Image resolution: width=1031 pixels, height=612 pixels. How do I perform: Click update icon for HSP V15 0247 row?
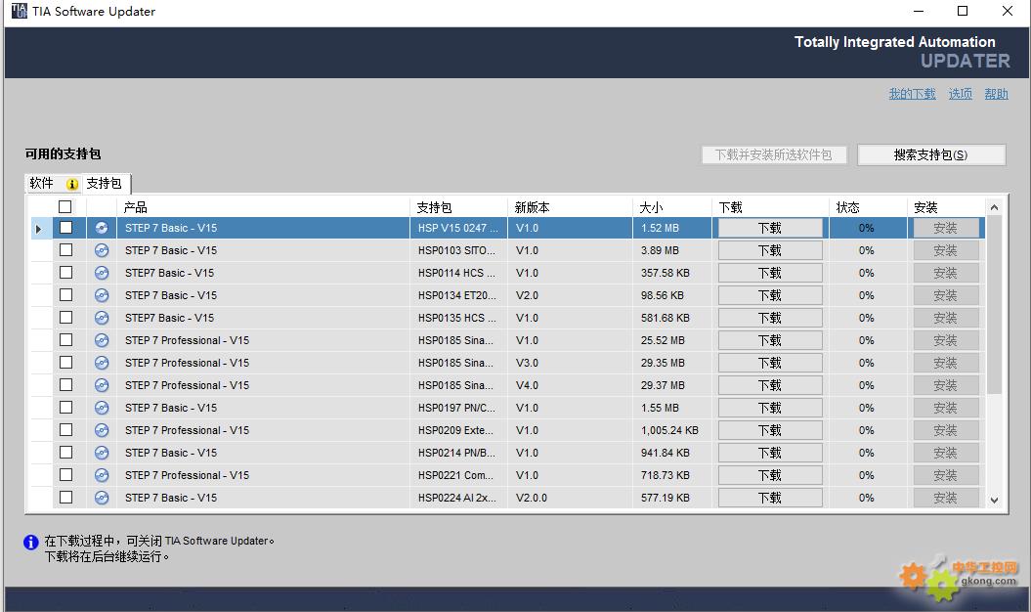click(x=102, y=228)
